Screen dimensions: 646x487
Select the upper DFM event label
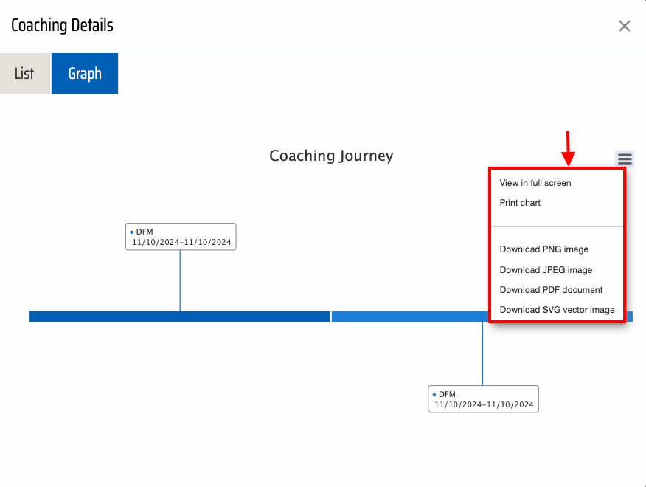pyautogui.click(x=181, y=237)
